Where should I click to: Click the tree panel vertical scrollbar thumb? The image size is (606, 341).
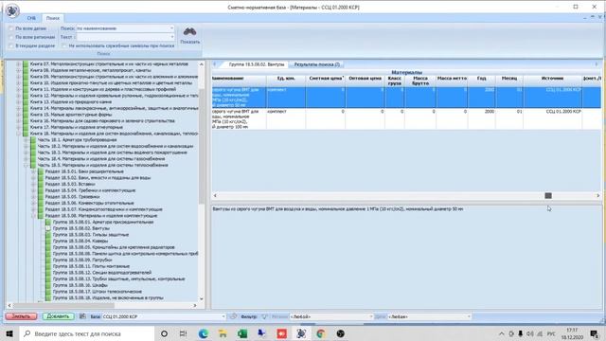[202, 146]
